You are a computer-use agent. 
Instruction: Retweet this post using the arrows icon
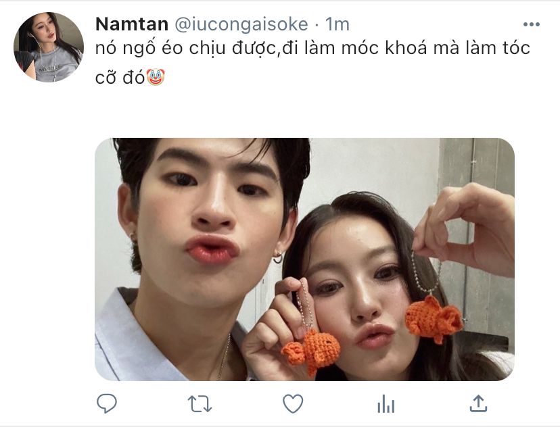point(200,404)
